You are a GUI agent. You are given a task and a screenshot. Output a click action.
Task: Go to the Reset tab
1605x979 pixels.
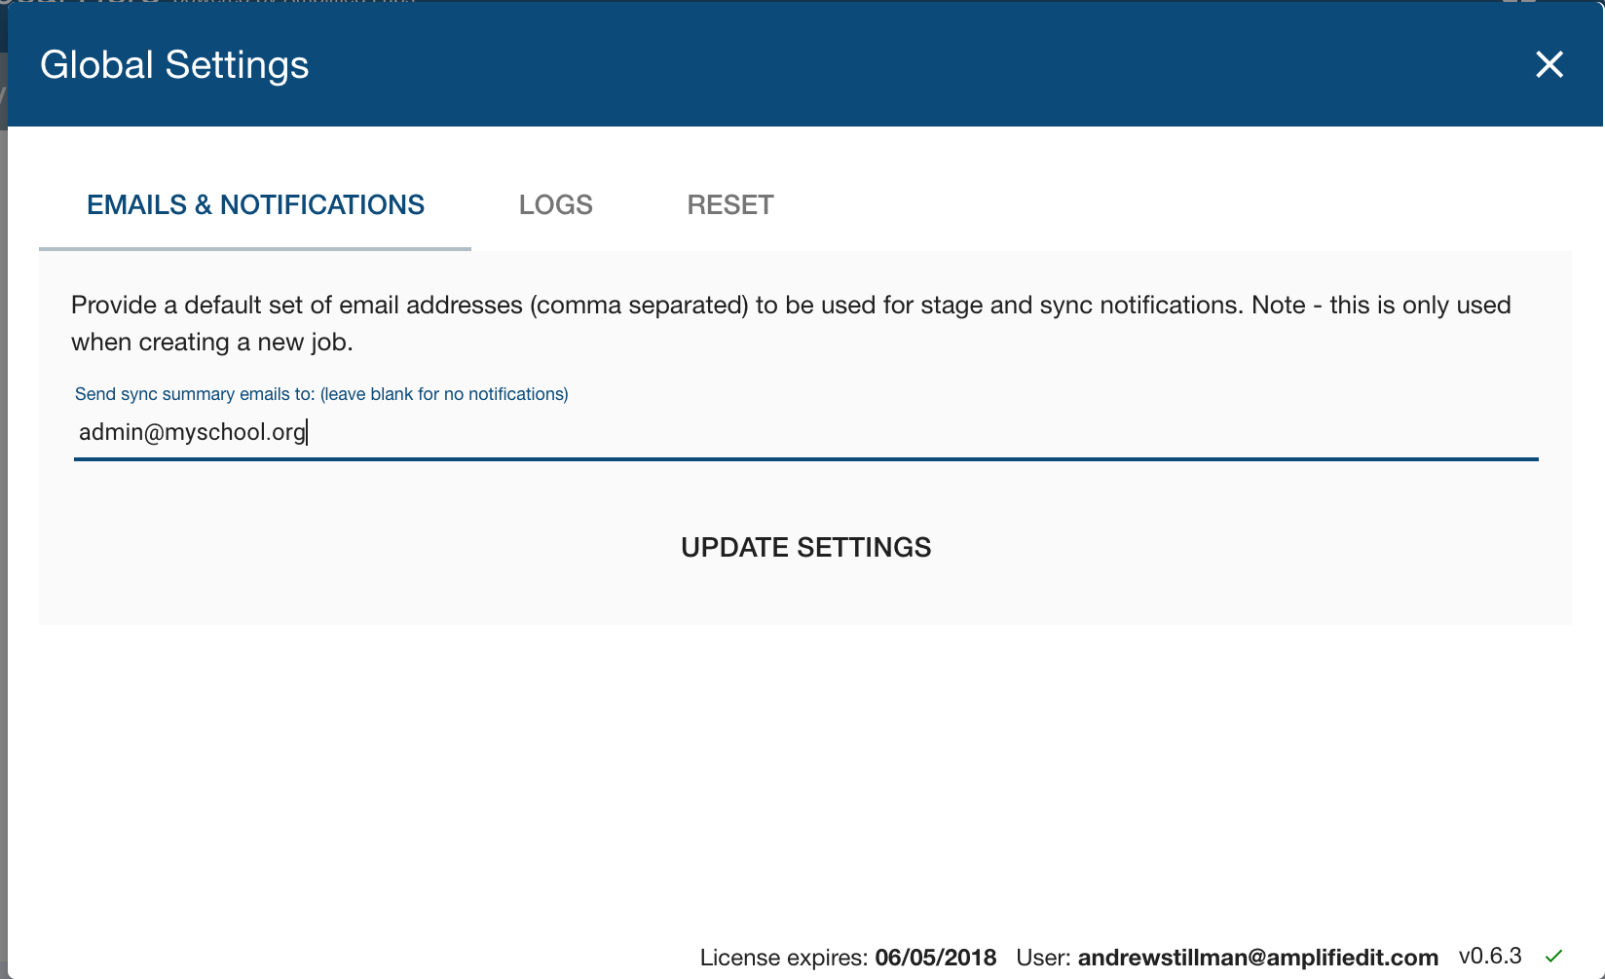[x=730, y=205]
